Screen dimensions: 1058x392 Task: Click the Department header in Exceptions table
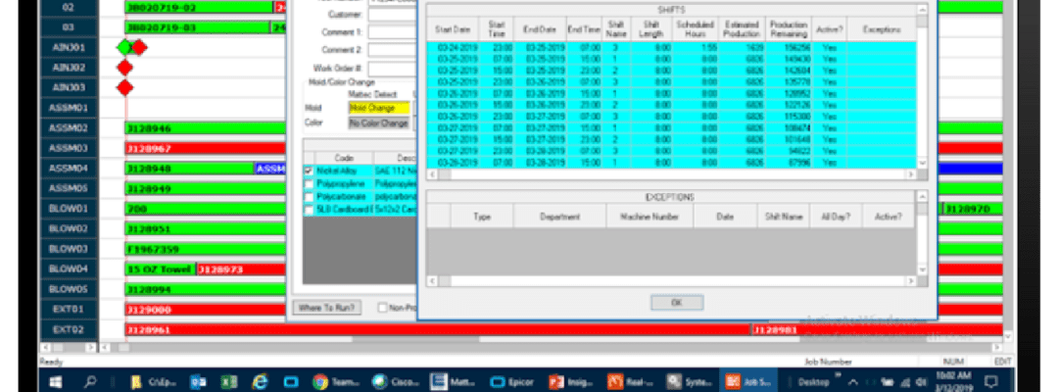click(x=559, y=217)
